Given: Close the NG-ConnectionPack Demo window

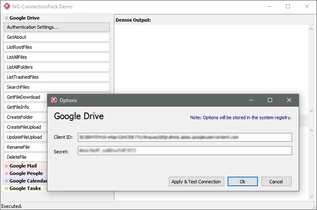Looking at the screenshot, I should coord(307,7).
